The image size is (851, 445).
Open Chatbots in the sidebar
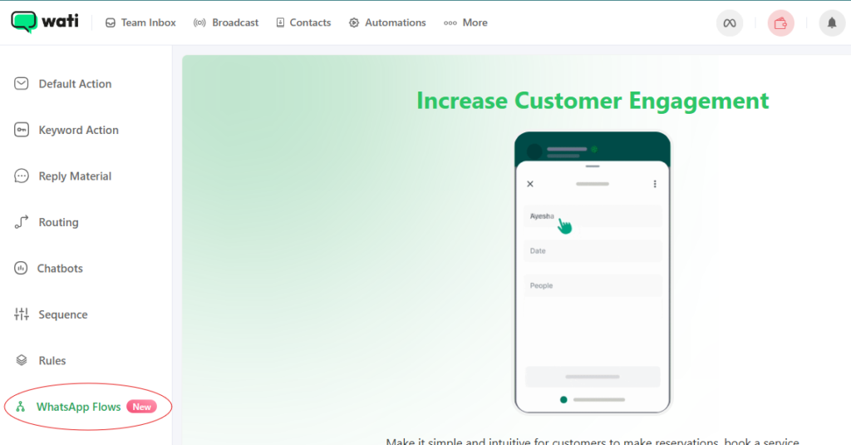48,269
